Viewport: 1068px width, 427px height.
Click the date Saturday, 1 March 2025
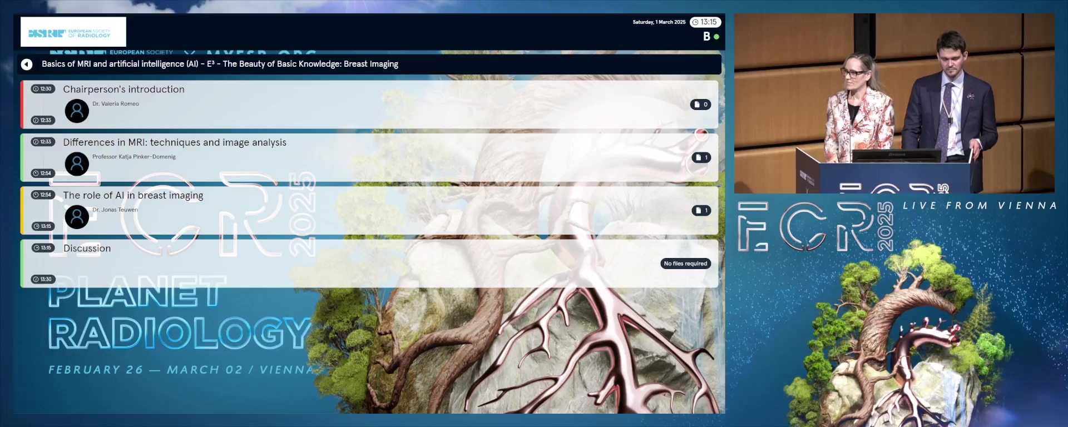tap(659, 22)
